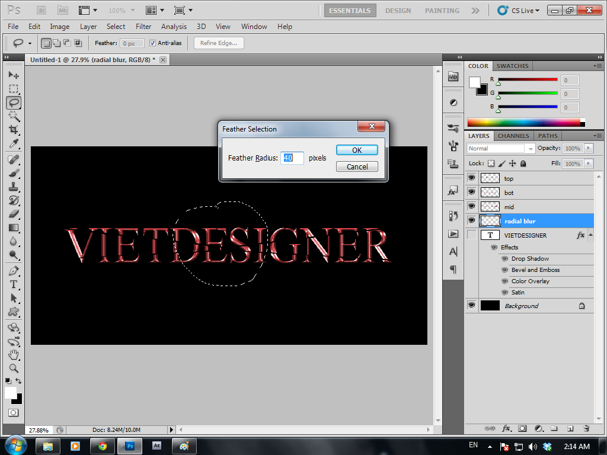
Task: Uncheck the Anti-alias checkbox
Action: point(152,43)
